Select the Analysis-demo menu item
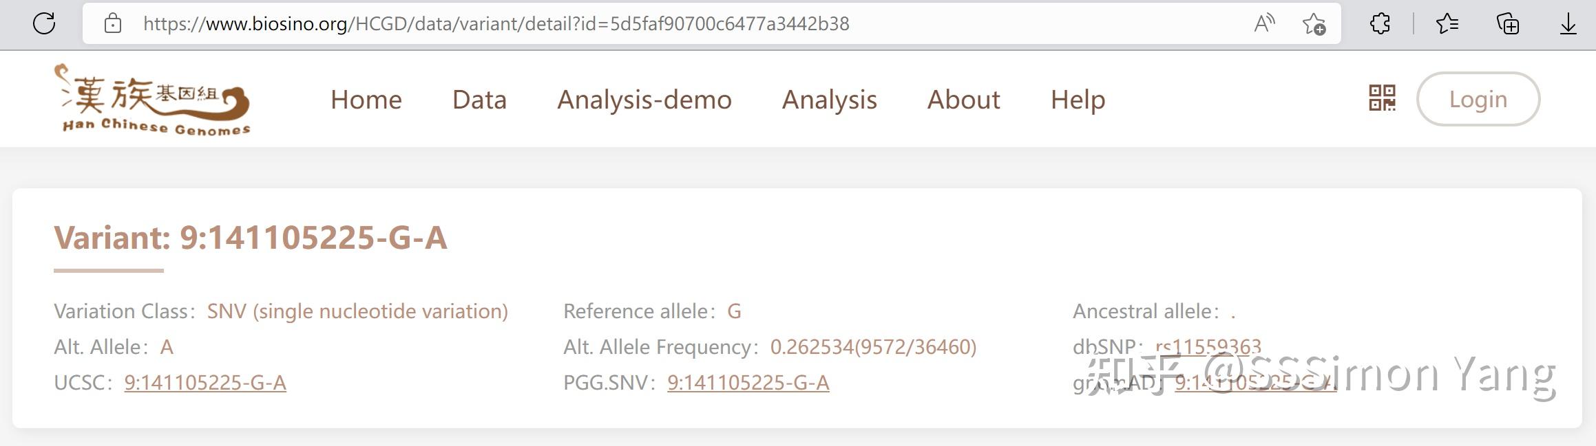Viewport: 1596px width, 446px height. click(x=644, y=100)
